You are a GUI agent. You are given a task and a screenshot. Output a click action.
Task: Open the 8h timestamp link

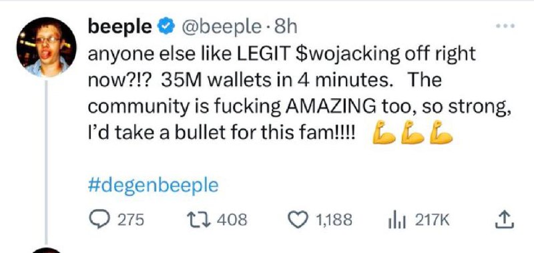pos(286,27)
